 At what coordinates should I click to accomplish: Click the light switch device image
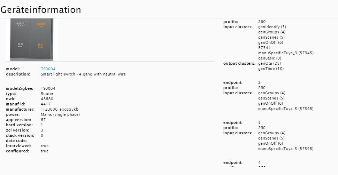pos(32,39)
